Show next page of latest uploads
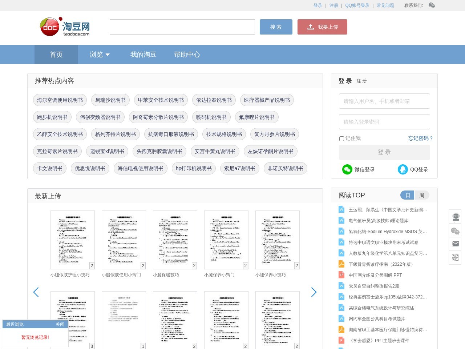 (x=314, y=292)
